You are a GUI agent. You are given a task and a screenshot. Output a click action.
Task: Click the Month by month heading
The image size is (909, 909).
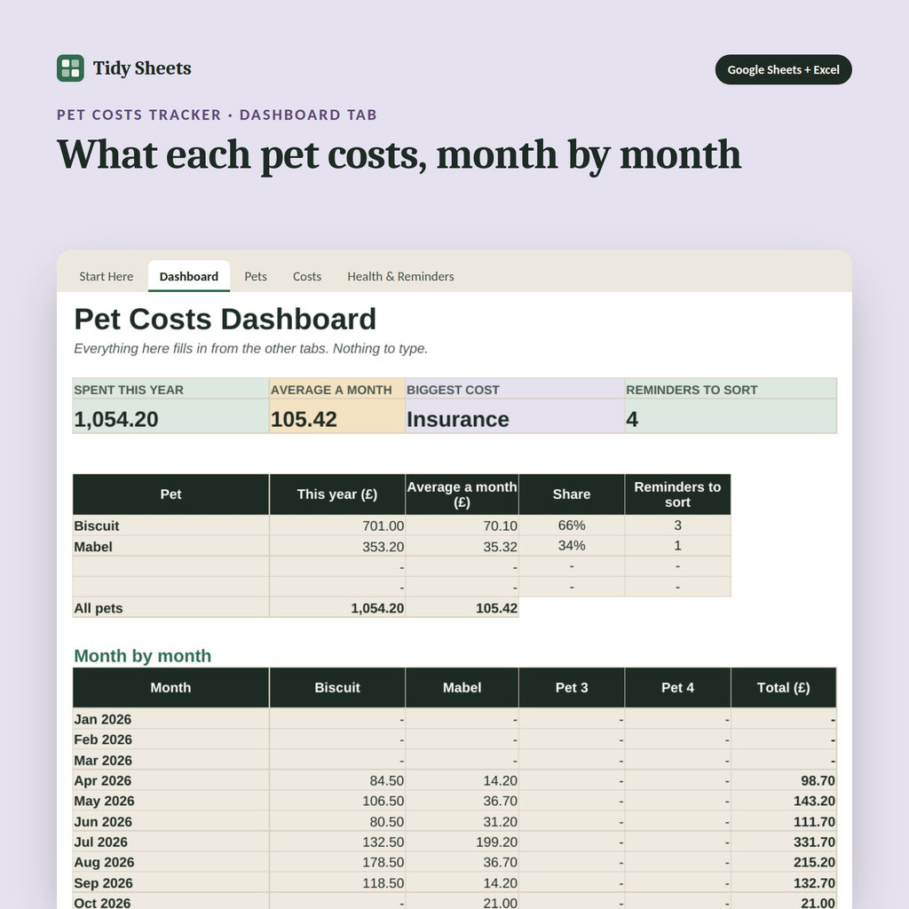coord(143,656)
